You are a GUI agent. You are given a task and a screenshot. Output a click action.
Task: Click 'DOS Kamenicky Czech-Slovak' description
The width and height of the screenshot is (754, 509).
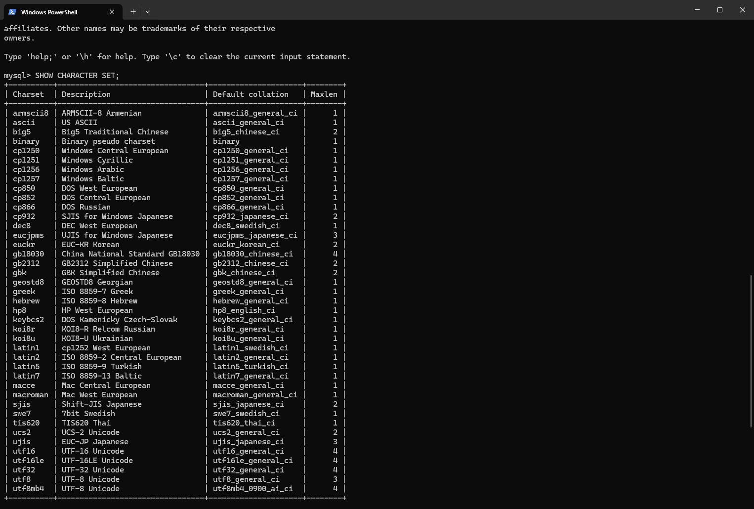(x=120, y=320)
